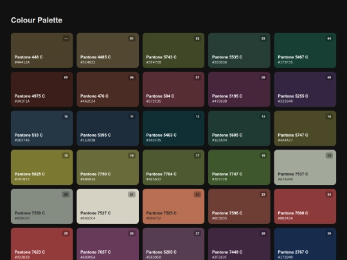Viewport: 347px width, 260px height.
Task: Click the 07 badge on Pantone 504 C
Action: click(x=197, y=78)
